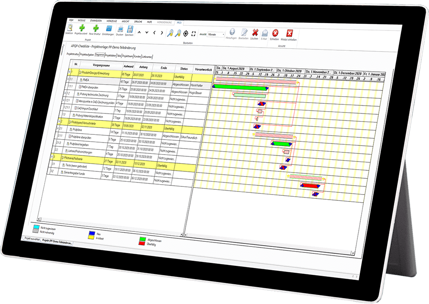429x304 pixels.
Task: Click the fullscreen frame icon in Bearbeiten
Action: [193, 33]
